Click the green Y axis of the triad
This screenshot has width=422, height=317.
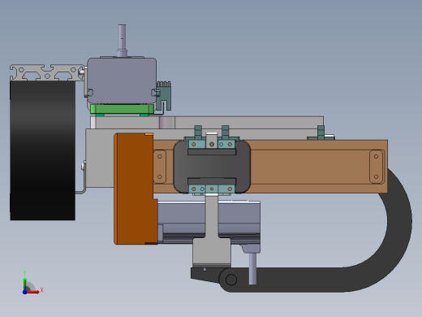25,284
